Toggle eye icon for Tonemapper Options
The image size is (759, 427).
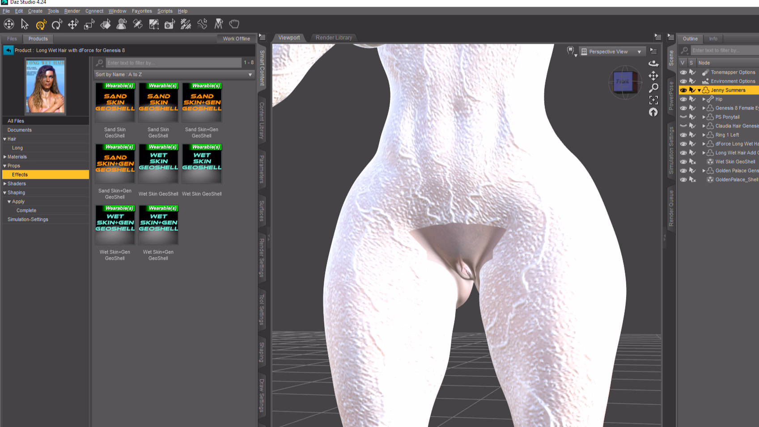[683, 72]
